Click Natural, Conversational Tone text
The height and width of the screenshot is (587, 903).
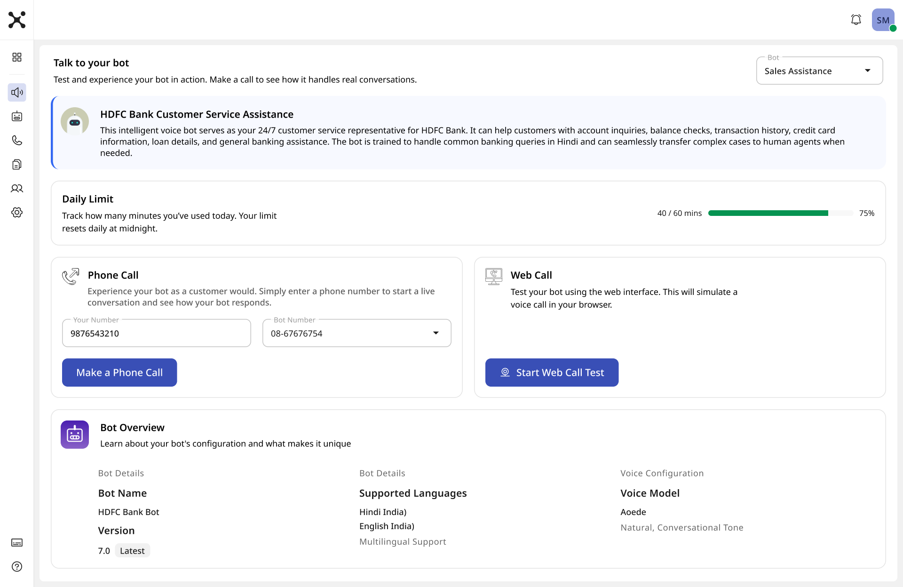[682, 527]
